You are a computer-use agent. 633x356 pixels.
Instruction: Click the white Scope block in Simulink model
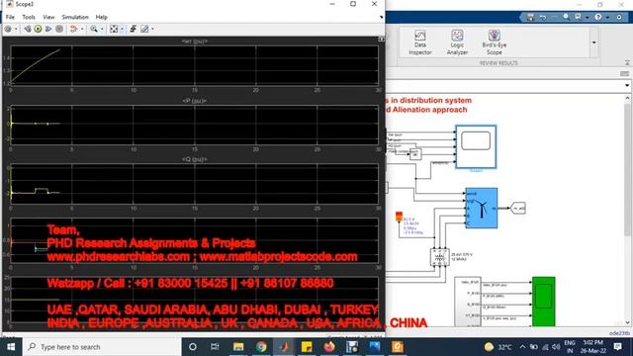476,146
